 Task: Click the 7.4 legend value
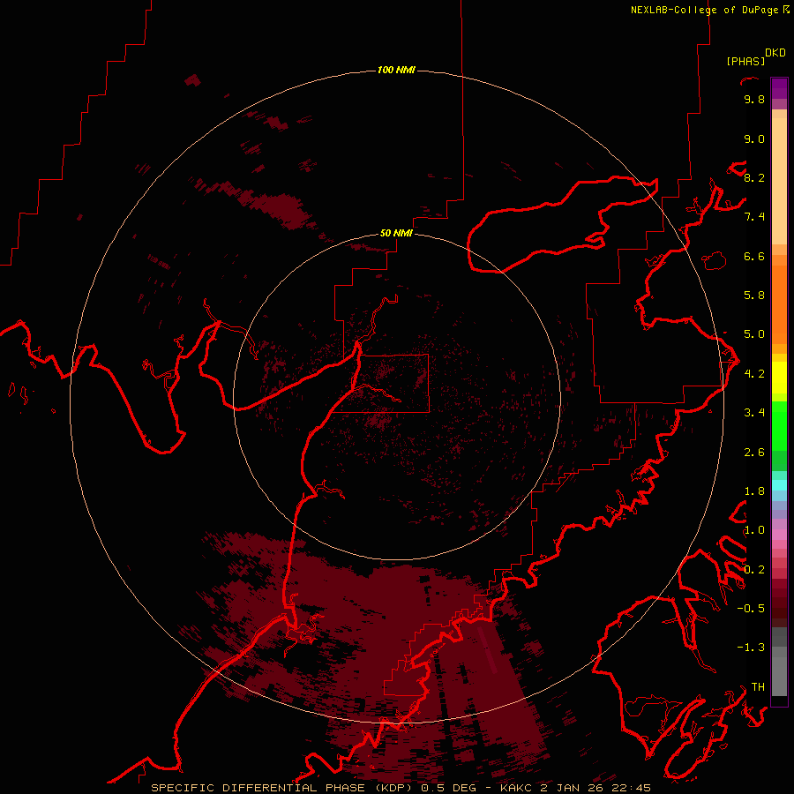pos(754,217)
